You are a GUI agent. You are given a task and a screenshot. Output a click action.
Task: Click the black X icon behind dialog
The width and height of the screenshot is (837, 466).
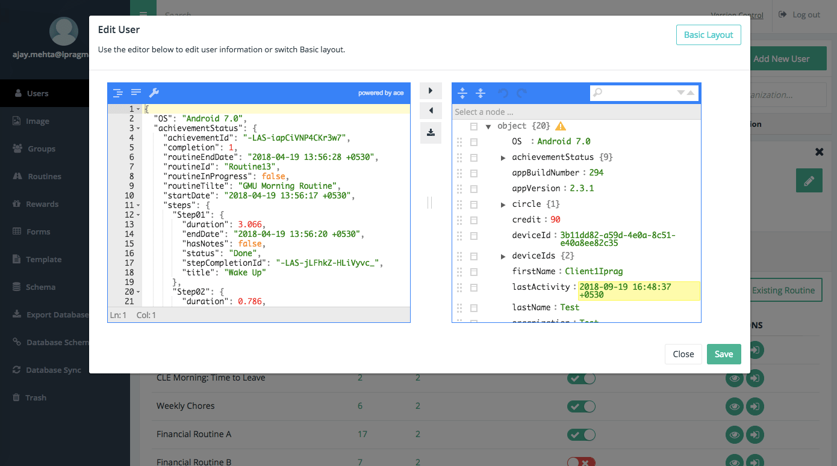click(819, 152)
